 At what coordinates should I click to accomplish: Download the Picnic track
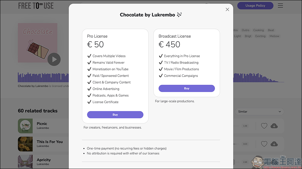pos(274,126)
